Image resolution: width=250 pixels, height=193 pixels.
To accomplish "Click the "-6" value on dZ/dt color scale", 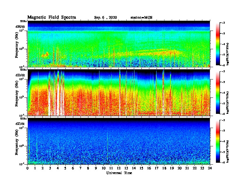I will point(223,162).
